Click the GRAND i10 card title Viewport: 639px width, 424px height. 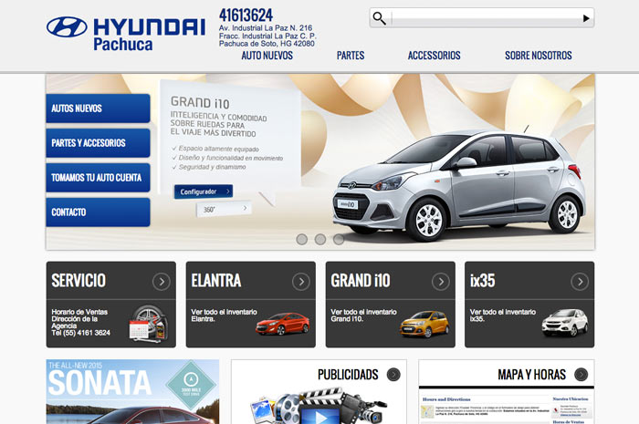click(x=361, y=280)
